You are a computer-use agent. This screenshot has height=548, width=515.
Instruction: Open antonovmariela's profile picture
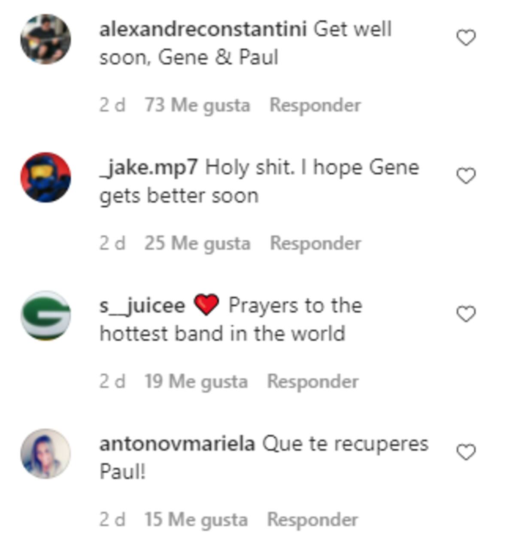coord(45,454)
